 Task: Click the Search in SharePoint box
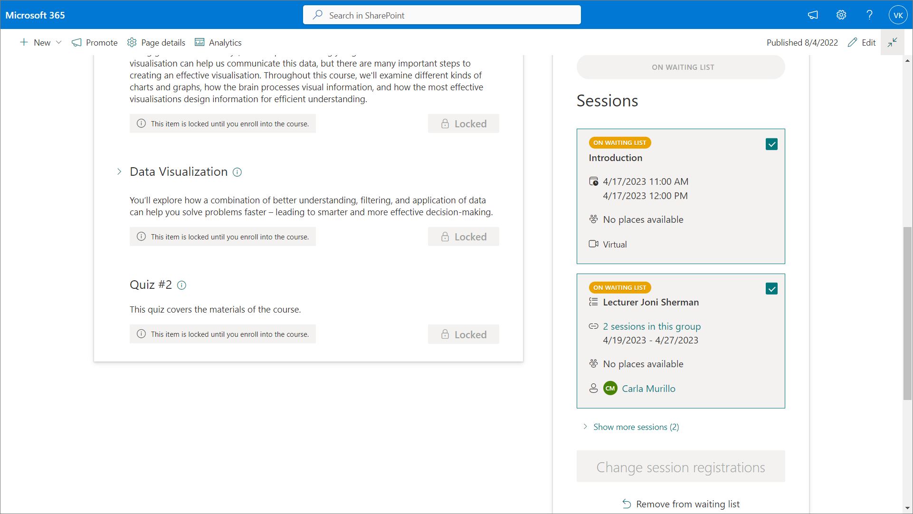pyautogui.click(x=442, y=15)
